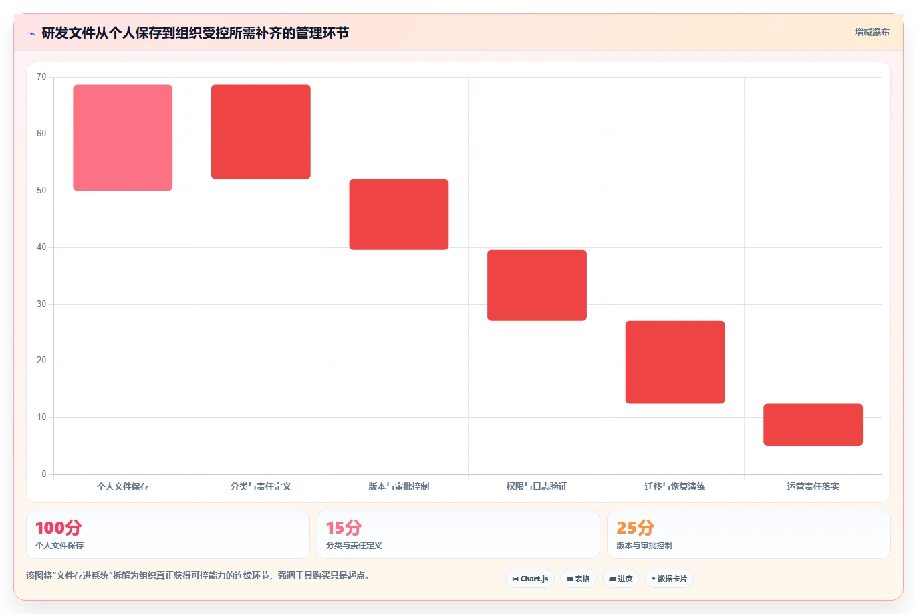
Task: Open the 15分 分类与责任定义 data card
Action: (x=458, y=534)
